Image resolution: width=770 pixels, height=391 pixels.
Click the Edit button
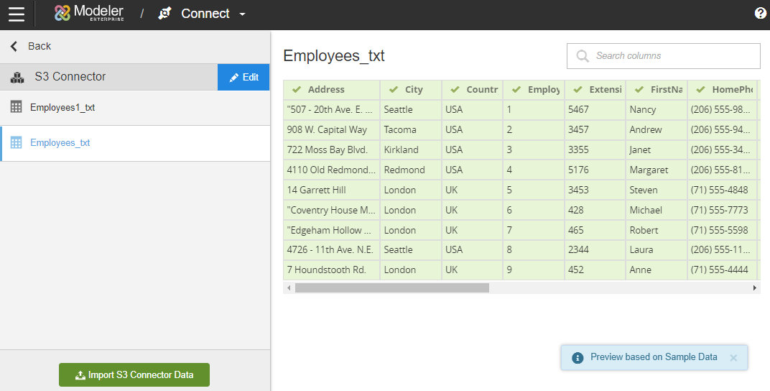point(243,77)
